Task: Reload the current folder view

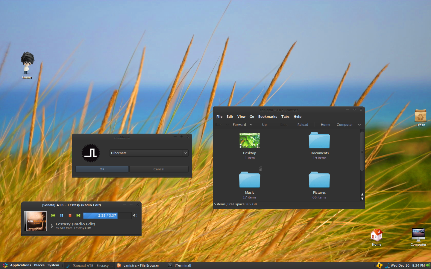Action: pos(303,125)
